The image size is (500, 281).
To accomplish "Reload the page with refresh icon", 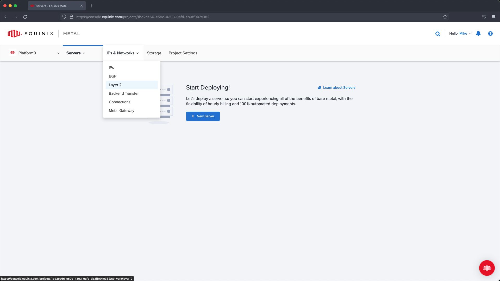I will coord(25,17).
